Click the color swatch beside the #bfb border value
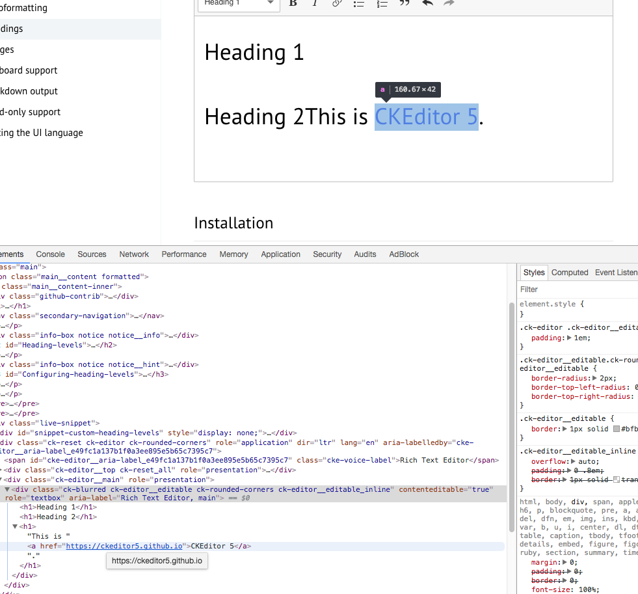This screenshot has width=638, height=594. [x=617, y=429]
